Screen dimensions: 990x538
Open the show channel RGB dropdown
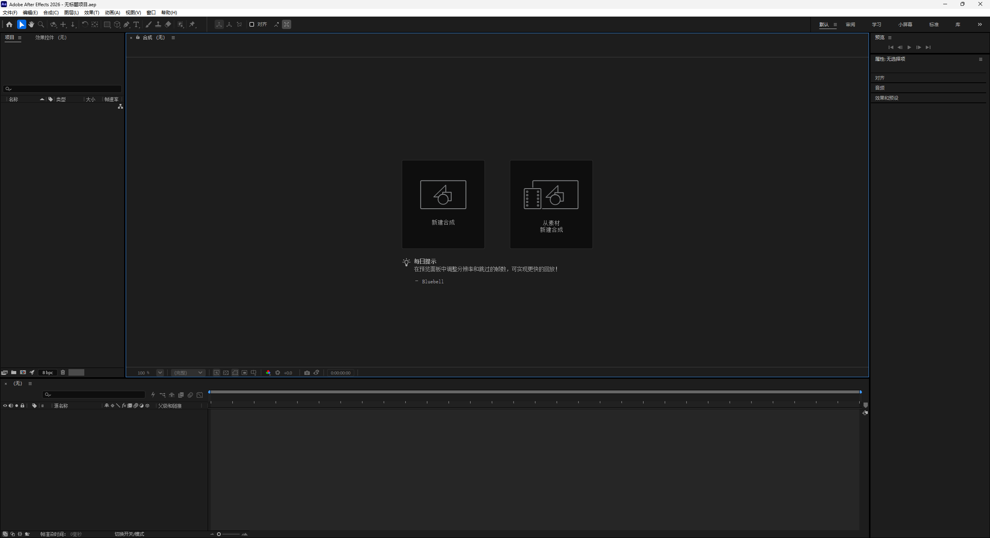[268, 373]
